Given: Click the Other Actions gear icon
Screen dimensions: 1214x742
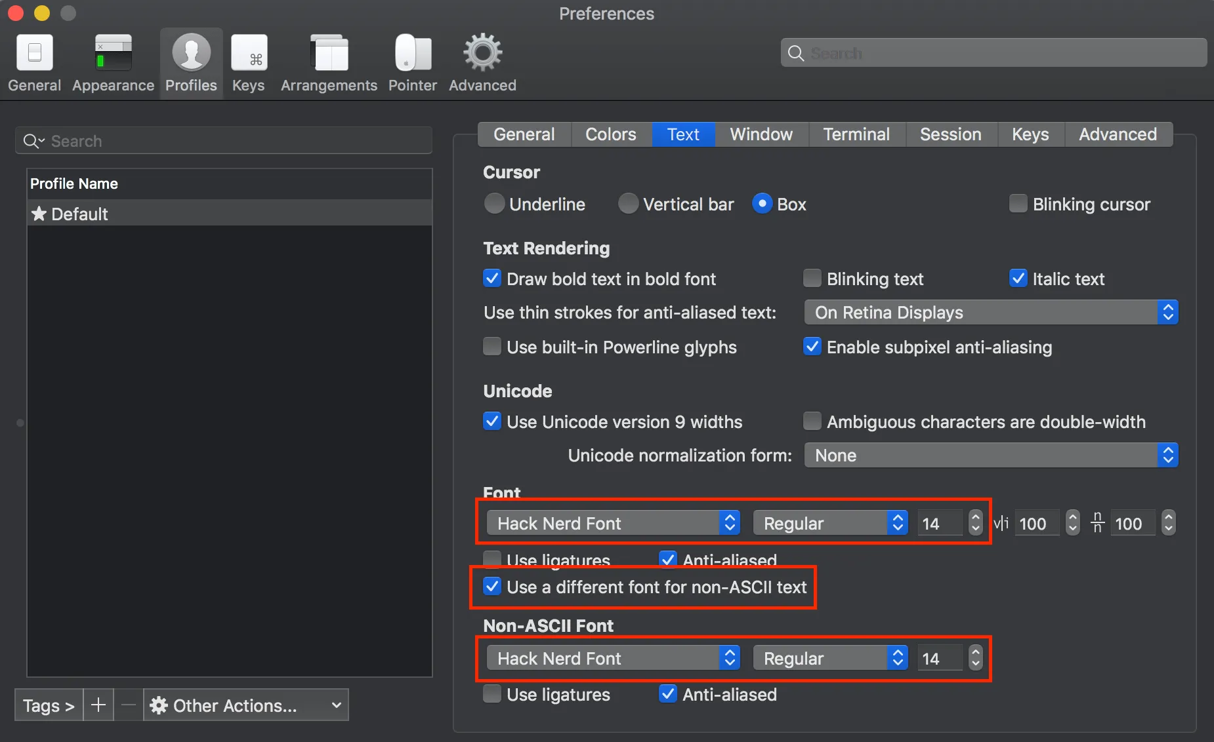Looking at the screenshot, I should click(158, 705).
